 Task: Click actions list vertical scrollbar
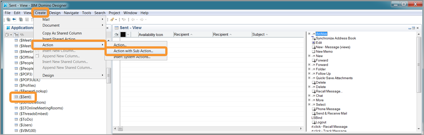419,65
